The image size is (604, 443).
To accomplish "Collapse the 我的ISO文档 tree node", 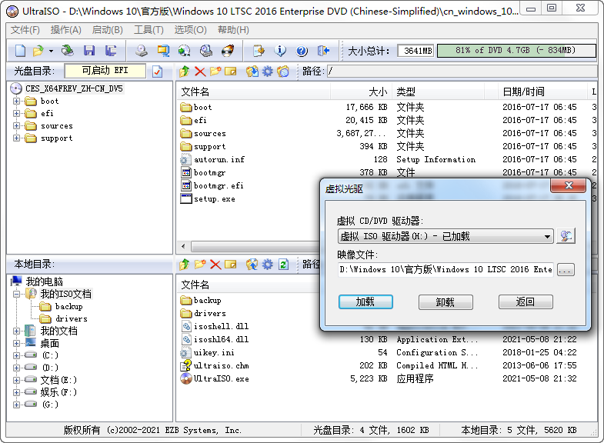I will tap(16, 294).
